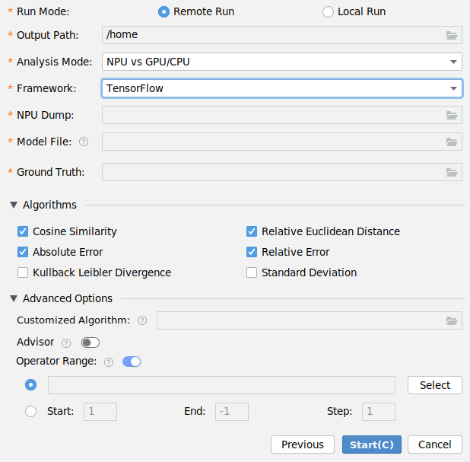Open folder browser for NPU Dump
470x462 pixels.
[x=452, y=115]
